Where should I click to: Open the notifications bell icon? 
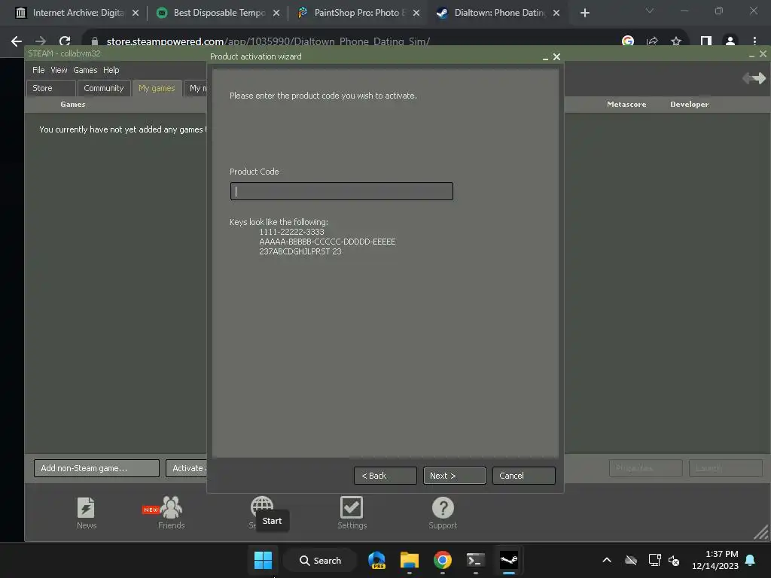point(751,560)
